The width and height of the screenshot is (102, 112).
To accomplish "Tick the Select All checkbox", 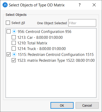I will coord(8,23).
